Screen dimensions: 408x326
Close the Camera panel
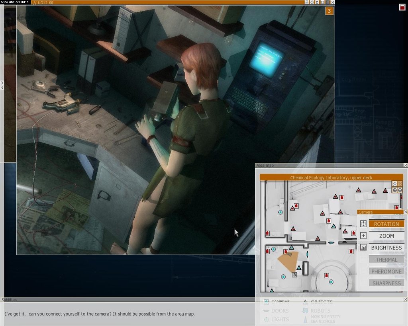pyautogui.click(x=406, y=212)
